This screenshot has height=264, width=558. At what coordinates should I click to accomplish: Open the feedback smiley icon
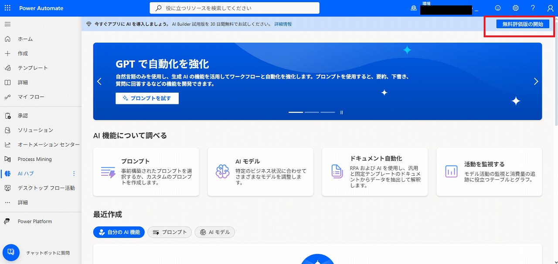[498, 8]
